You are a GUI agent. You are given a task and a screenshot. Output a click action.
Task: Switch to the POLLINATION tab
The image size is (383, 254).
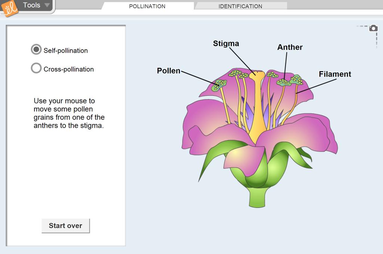pos(147,6)
